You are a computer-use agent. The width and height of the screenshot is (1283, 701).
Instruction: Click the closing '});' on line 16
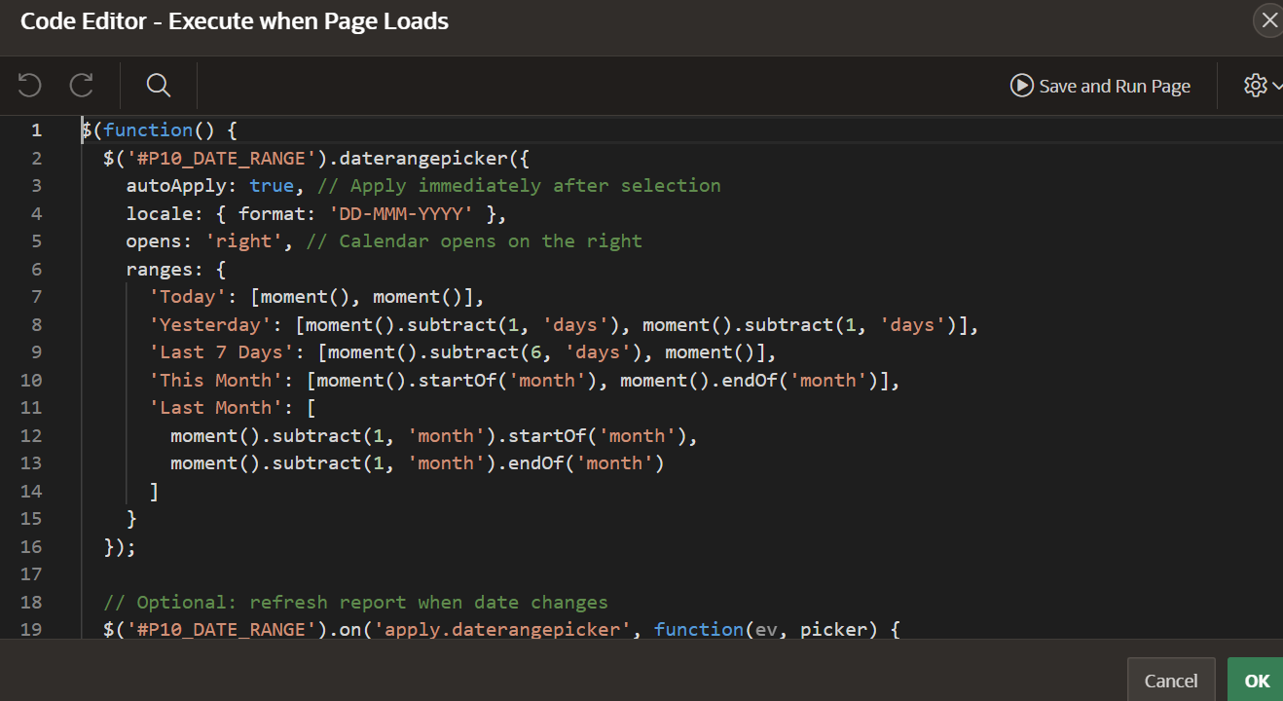(x=120, y=546)
